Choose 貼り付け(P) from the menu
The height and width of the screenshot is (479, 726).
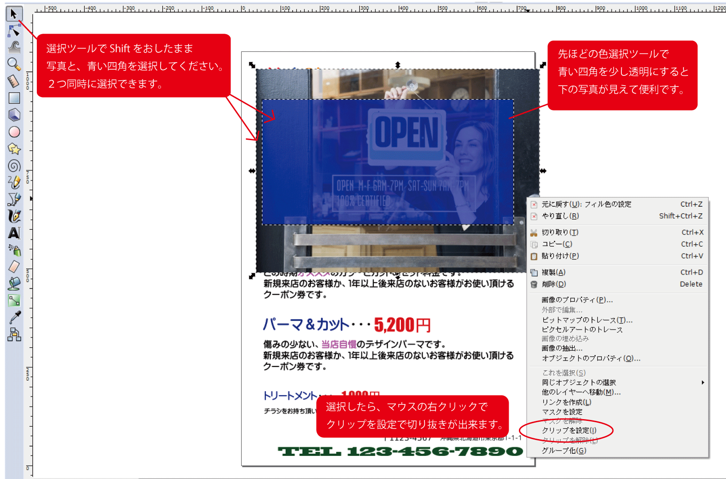[x=617, y=256]
